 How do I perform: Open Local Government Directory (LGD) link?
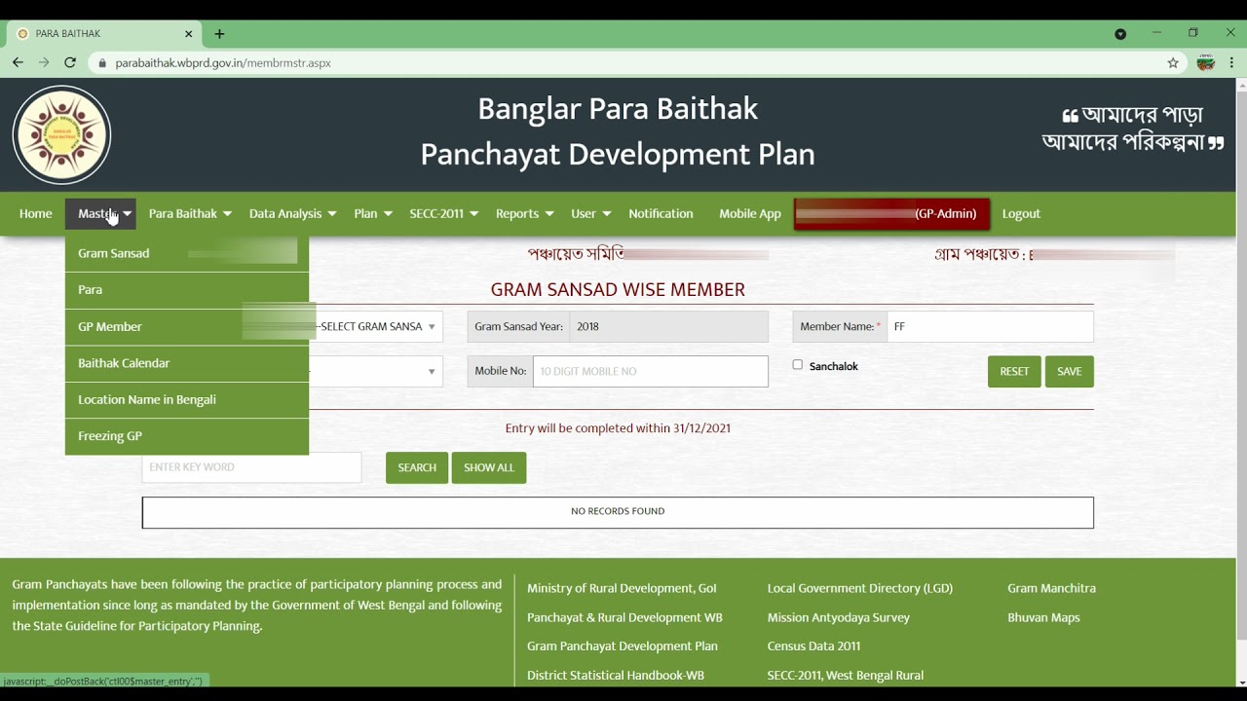click(860, 588)
